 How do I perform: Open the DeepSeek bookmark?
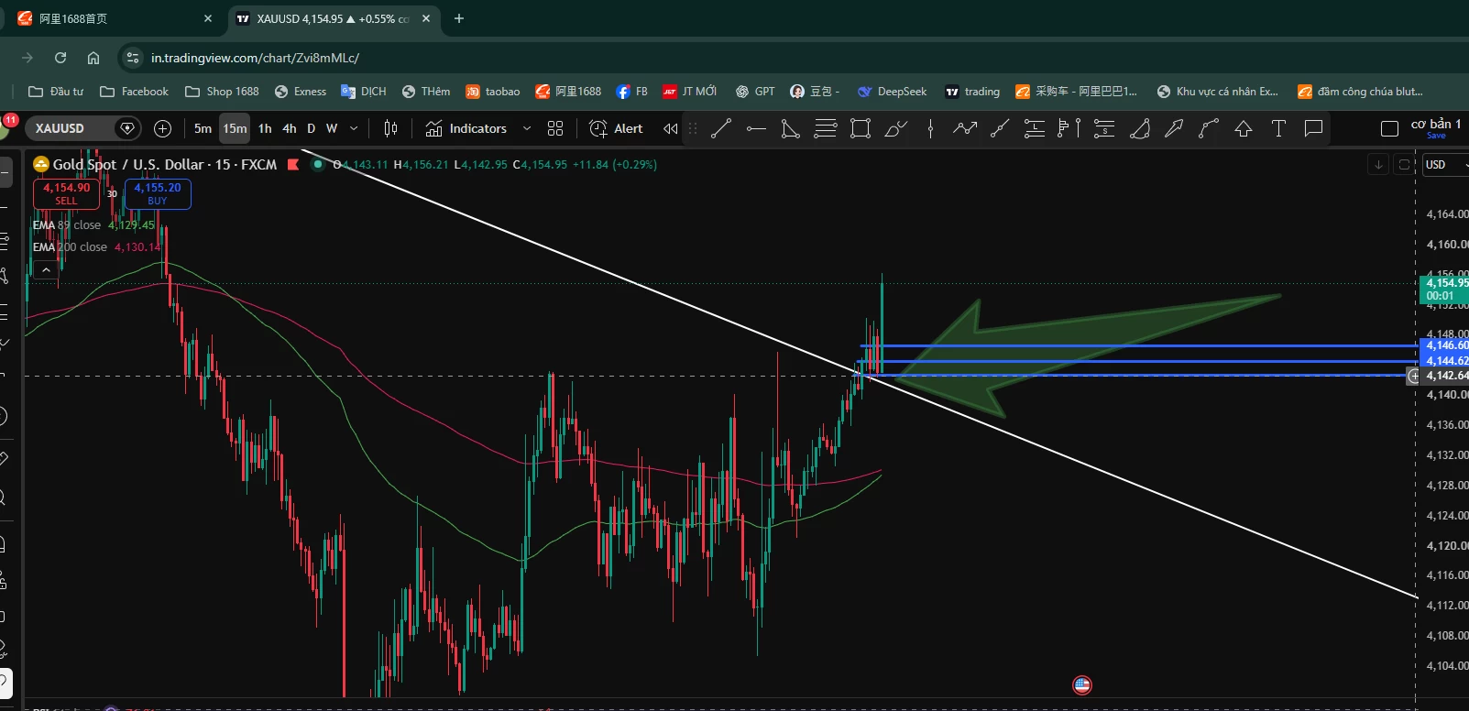coord(892,92)
